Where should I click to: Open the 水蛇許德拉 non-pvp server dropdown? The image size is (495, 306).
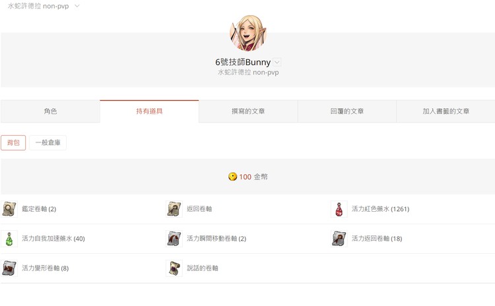(x=44, y=6)
